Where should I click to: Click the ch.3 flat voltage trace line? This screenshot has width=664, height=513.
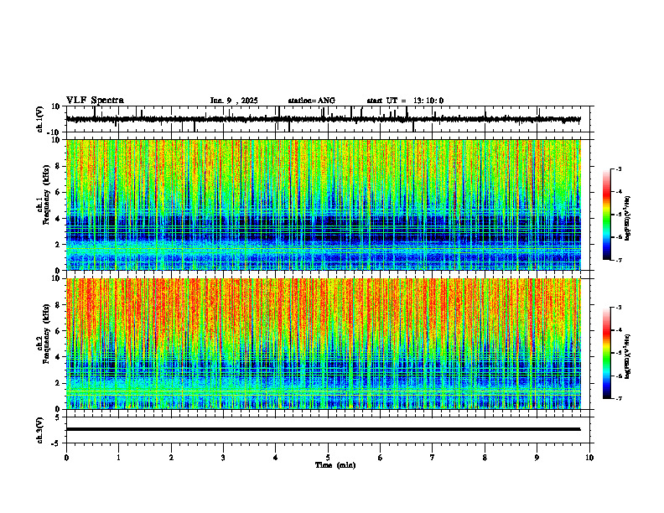pos(324,429)
